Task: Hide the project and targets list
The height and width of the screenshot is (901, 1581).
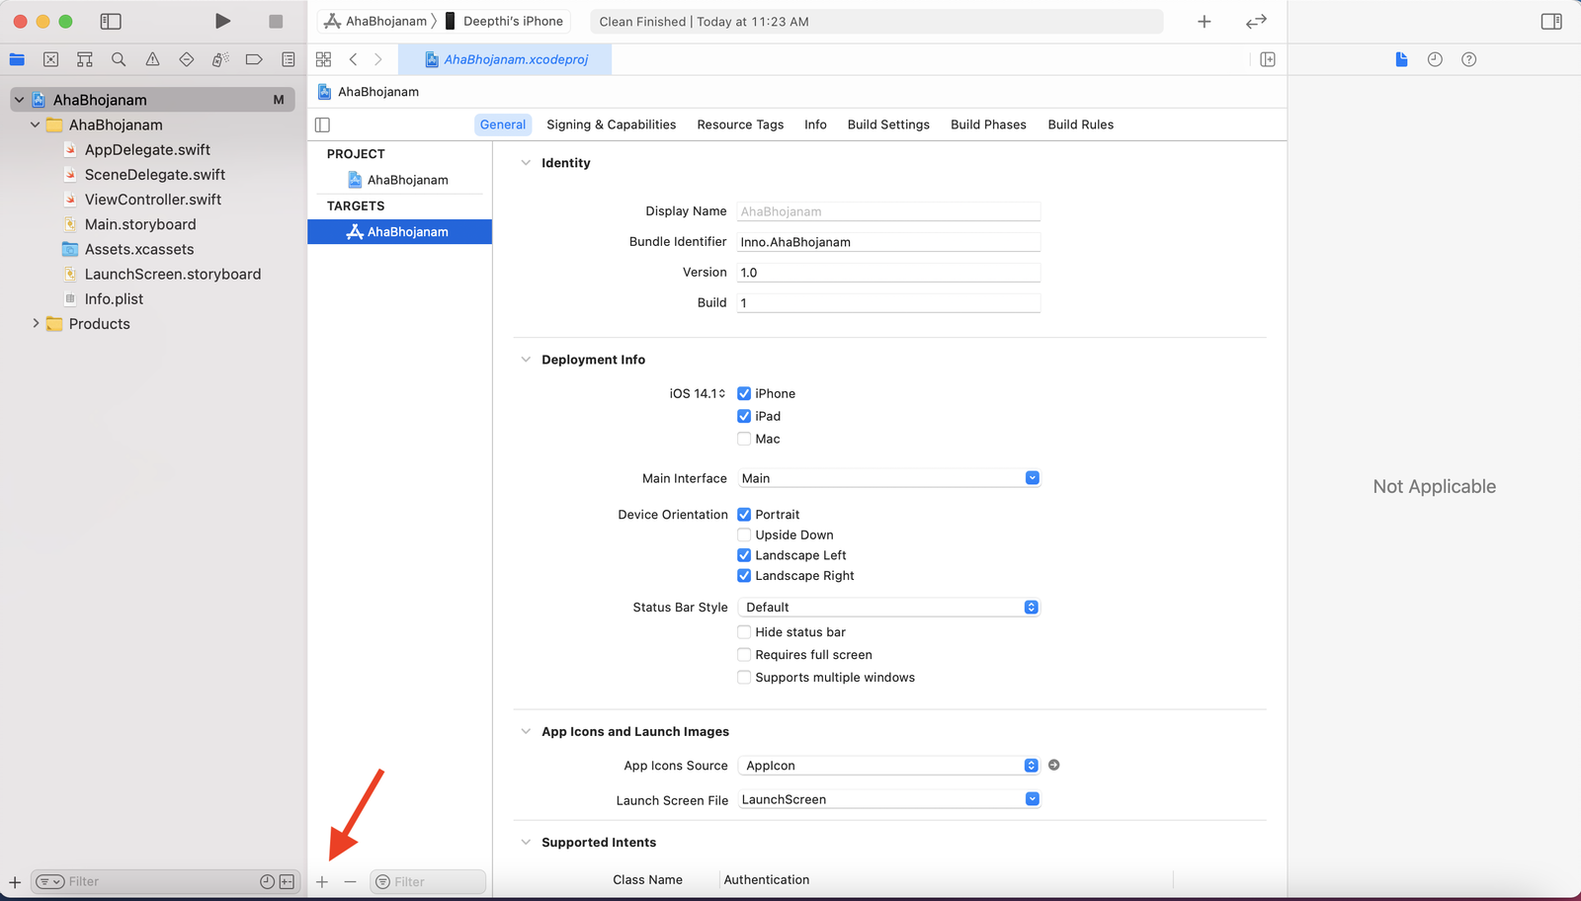Action: (322, 124)
